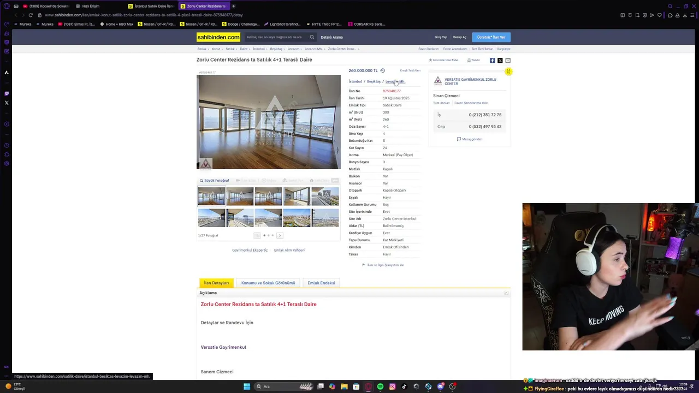Open Favori İlanlarım link
This screenshot has height=393, width=699.
[428, 49]
